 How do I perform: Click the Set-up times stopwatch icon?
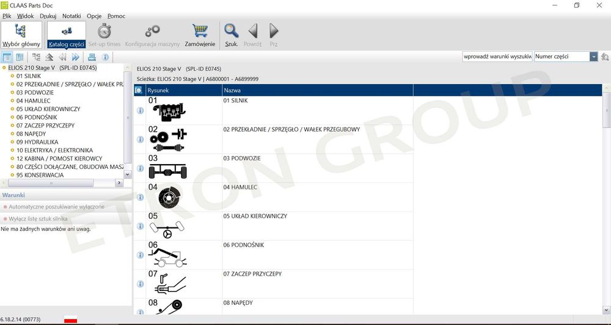(104, 31)
